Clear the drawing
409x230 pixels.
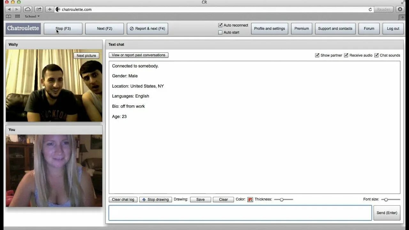click(223, 199)
